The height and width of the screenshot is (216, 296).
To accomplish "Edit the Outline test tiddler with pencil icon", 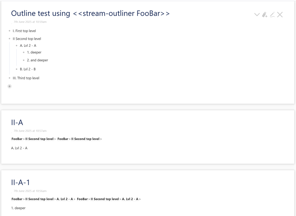I will click(x=272, y=15).
